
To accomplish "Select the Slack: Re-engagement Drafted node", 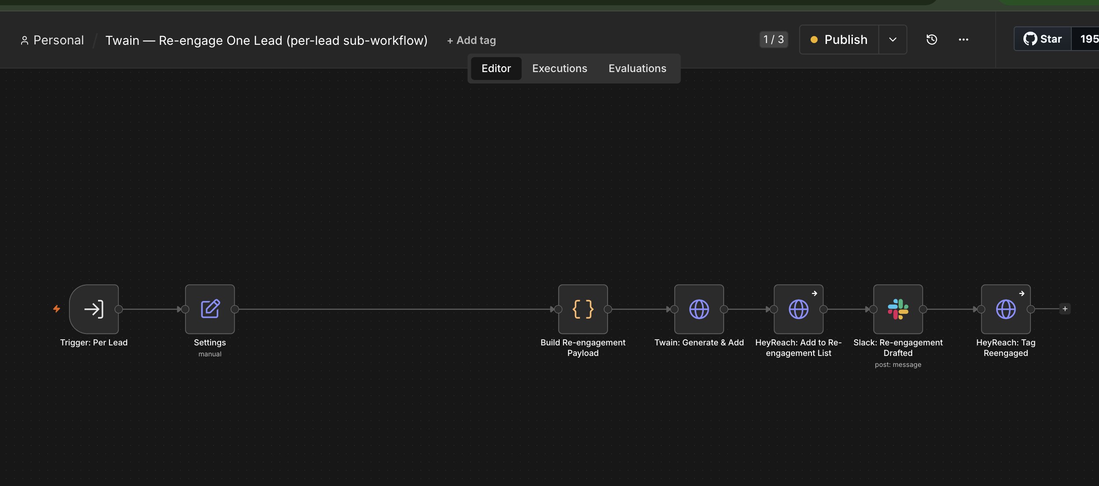I will click(898, 309).
